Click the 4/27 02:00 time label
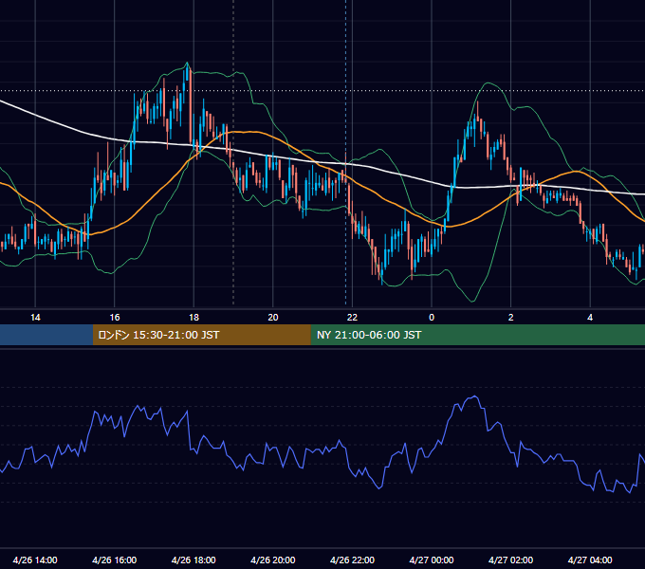This screenshot has height=569, width=645. (x=511, y=560)
